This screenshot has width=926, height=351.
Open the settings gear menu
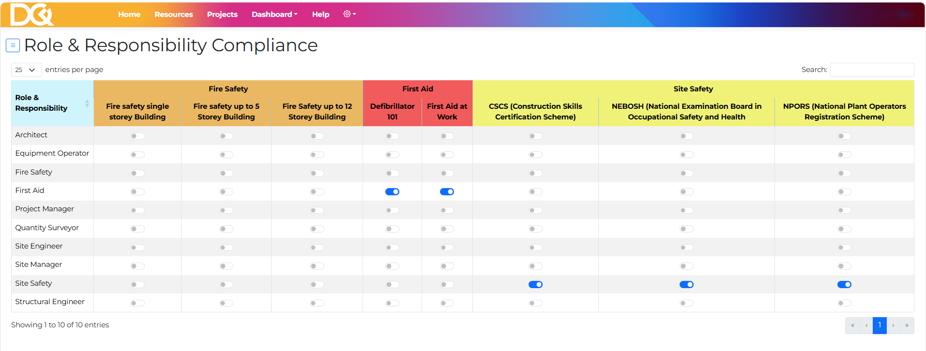click(x=349, y=14)
